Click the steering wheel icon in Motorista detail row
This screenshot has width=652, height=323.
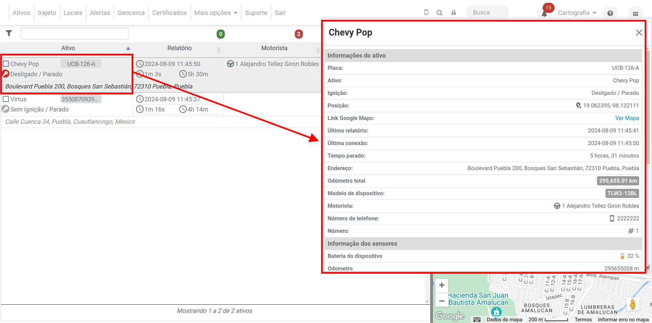[x=557, y=206]
